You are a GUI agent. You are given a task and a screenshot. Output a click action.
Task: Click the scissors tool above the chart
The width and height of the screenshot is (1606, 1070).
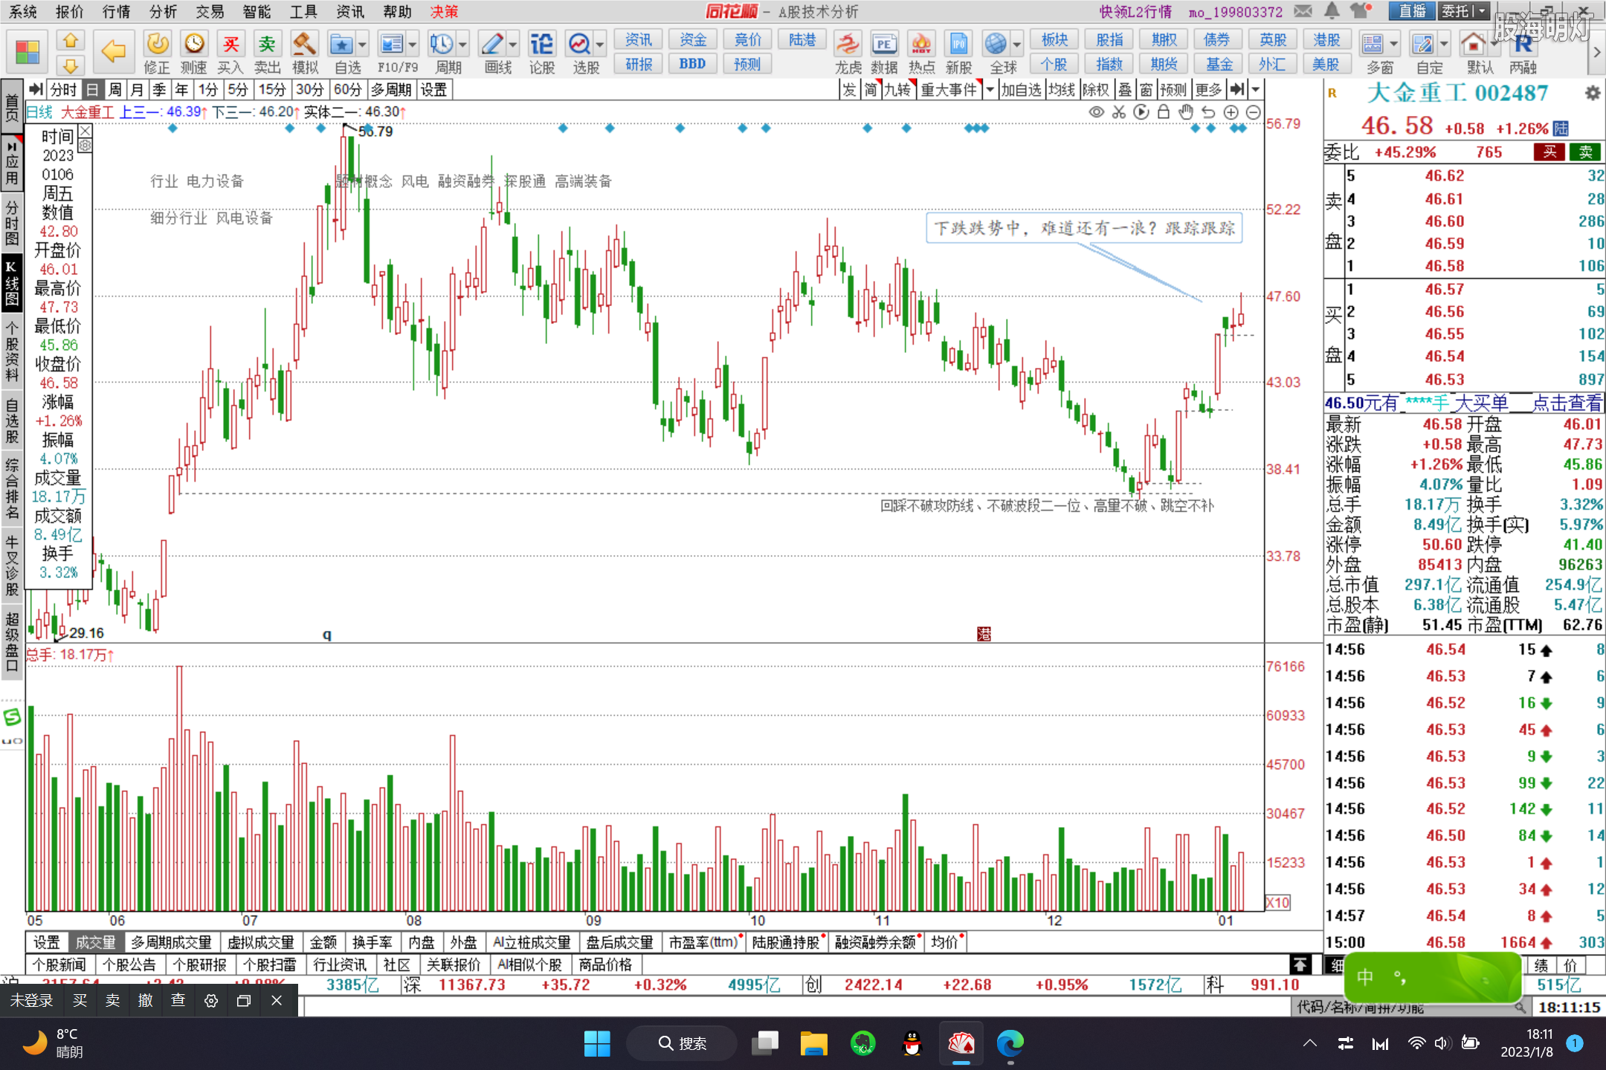click(1119, 112)
